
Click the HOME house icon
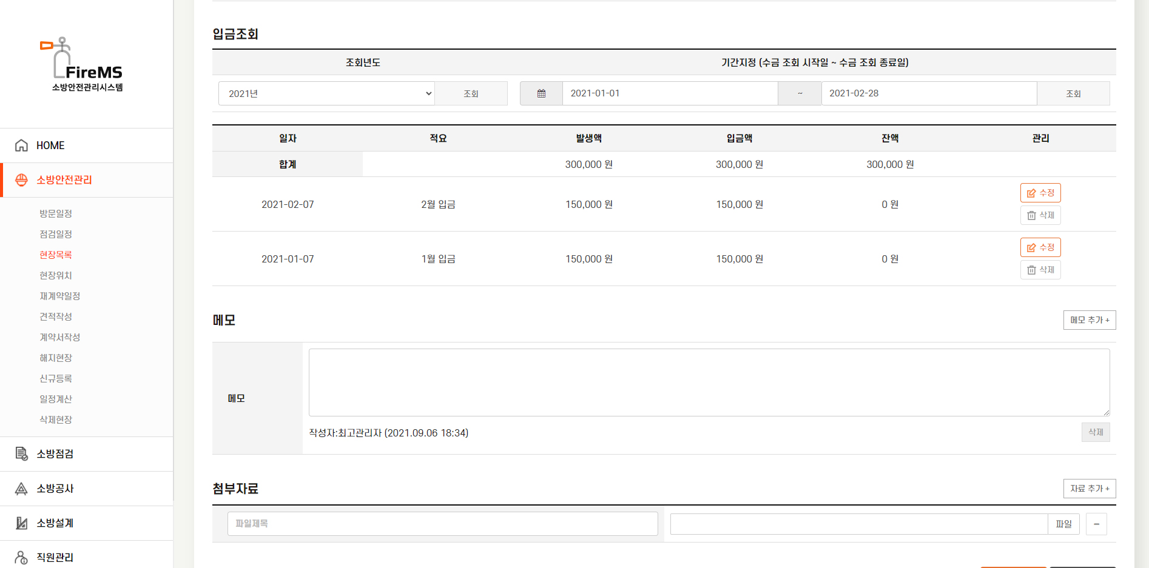click(21, 145)
